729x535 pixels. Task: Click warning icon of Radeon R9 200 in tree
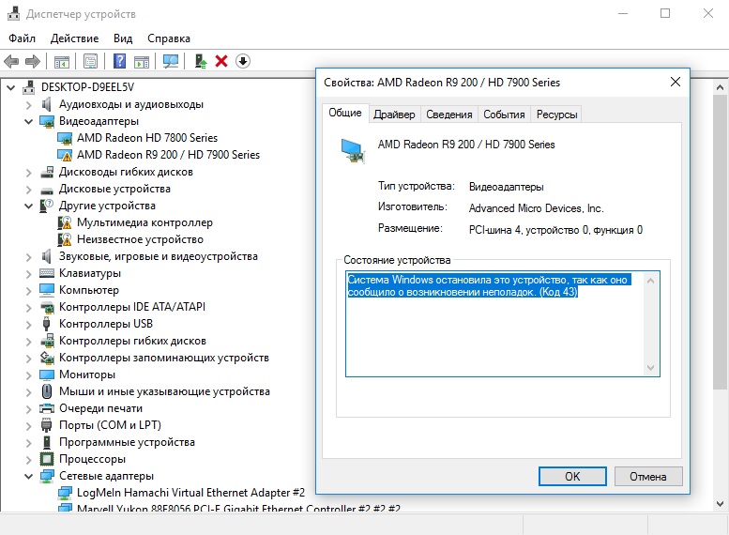tap(65, 155)
